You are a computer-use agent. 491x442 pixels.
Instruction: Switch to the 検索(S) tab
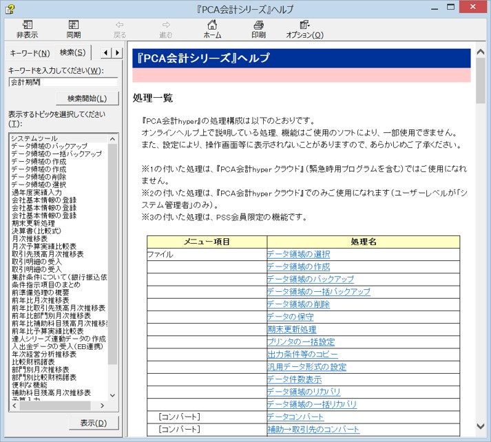coord(72,52)
